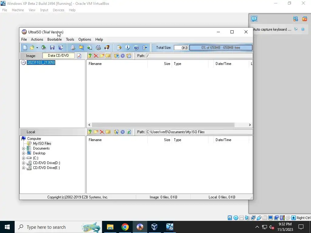Click the local pane Rename icon

[x=108, y=132]
